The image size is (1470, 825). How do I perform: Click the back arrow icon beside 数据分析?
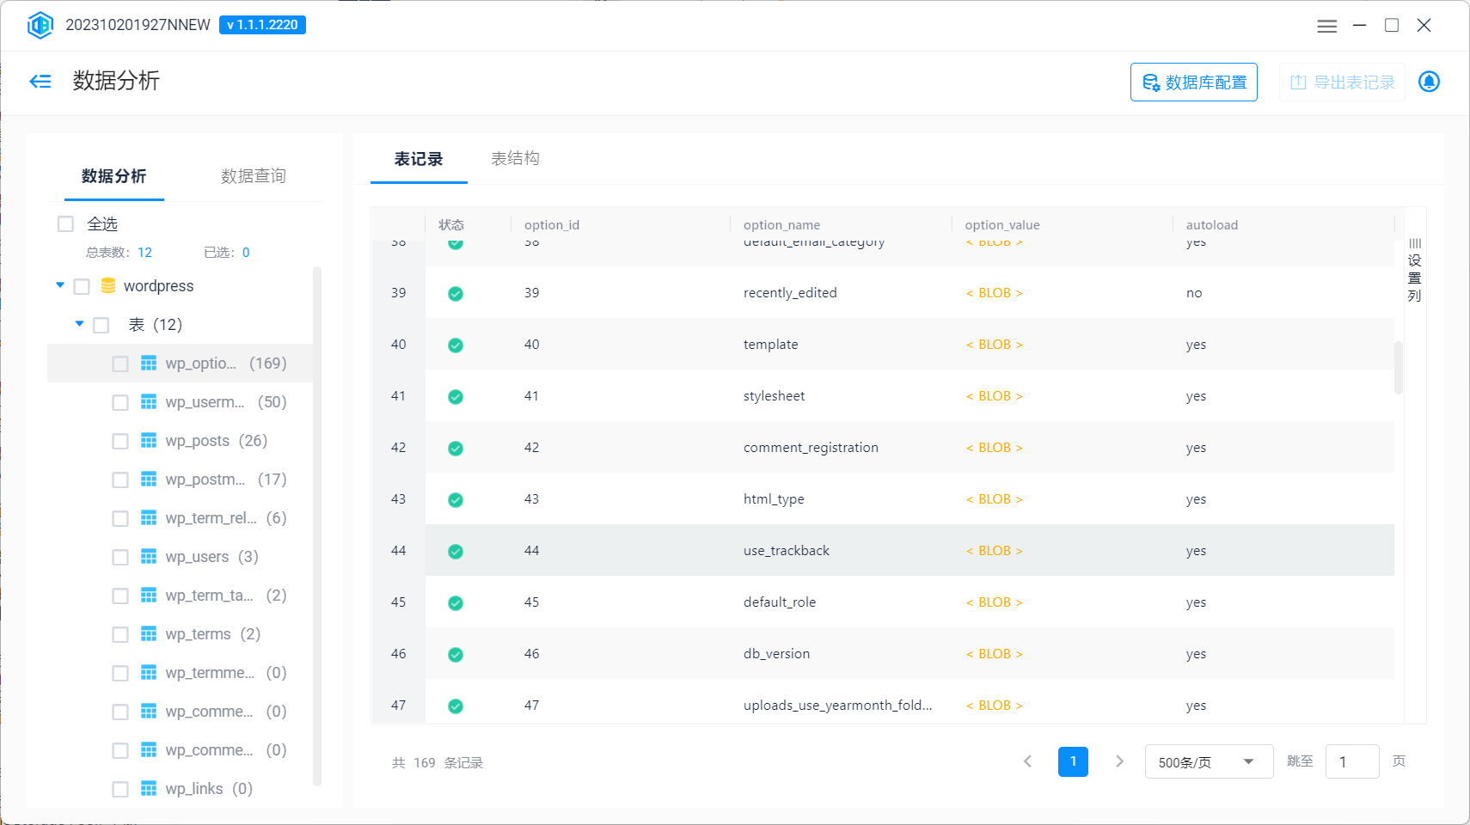point(40,82)
